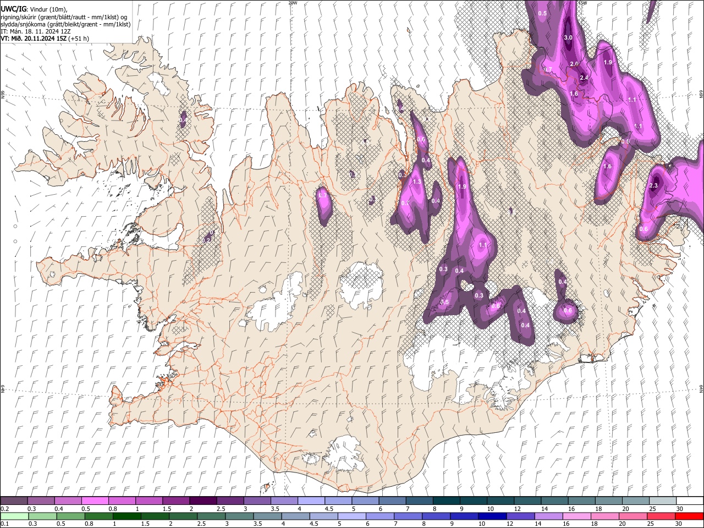Image resolution: width=704 pixels, height=528 pixels.
Task: Select the 'IT: Mán. 18. 11. 2024 12Z' line
Action: point(36,31)
